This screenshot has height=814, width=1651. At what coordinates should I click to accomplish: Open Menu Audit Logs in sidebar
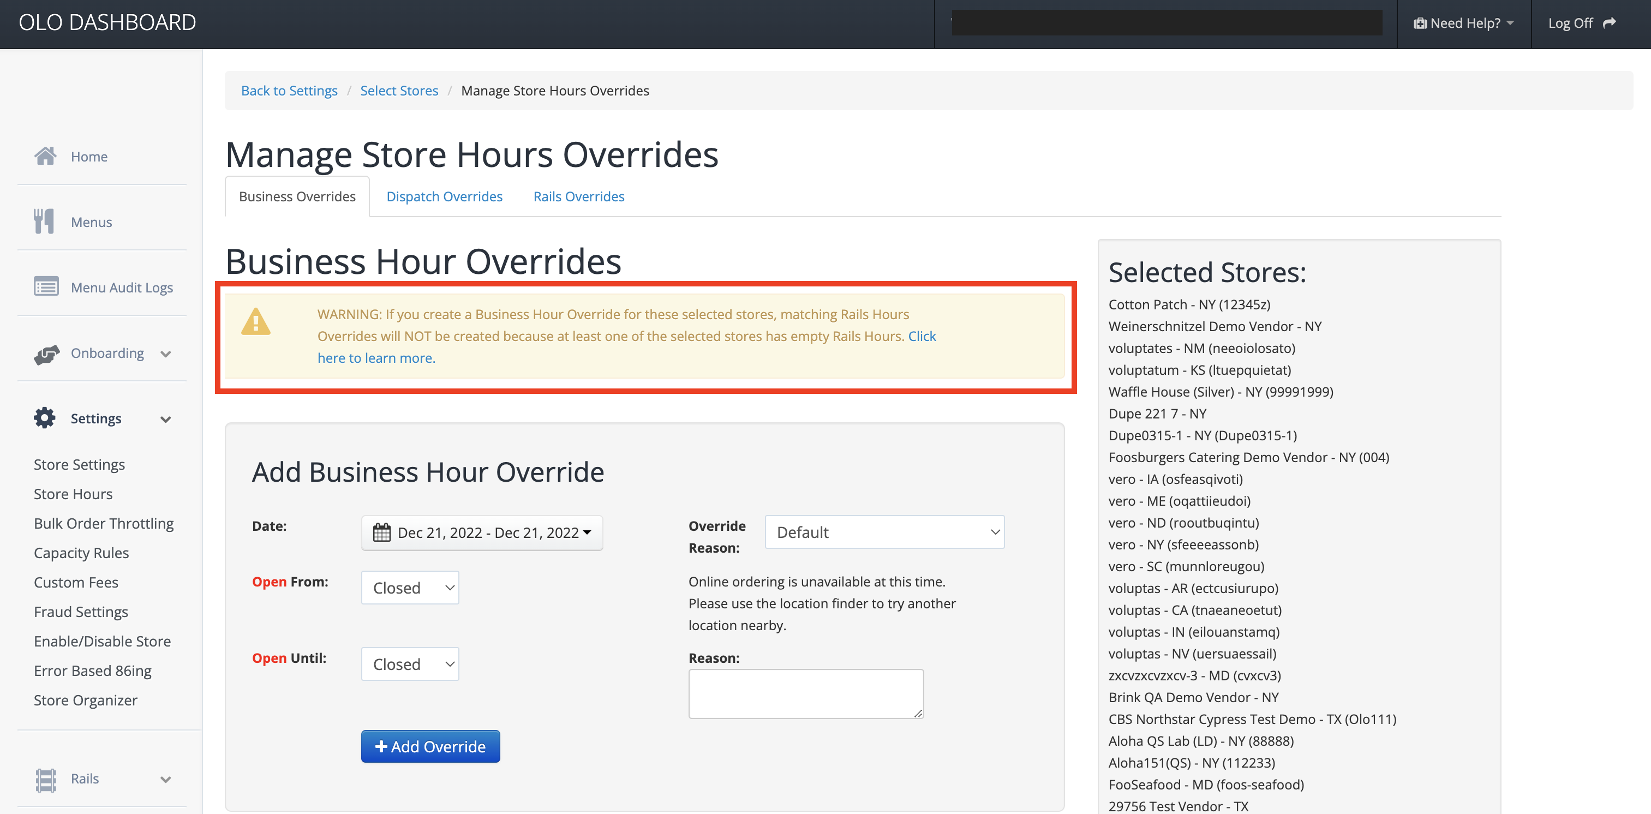[x=122, y=288]
